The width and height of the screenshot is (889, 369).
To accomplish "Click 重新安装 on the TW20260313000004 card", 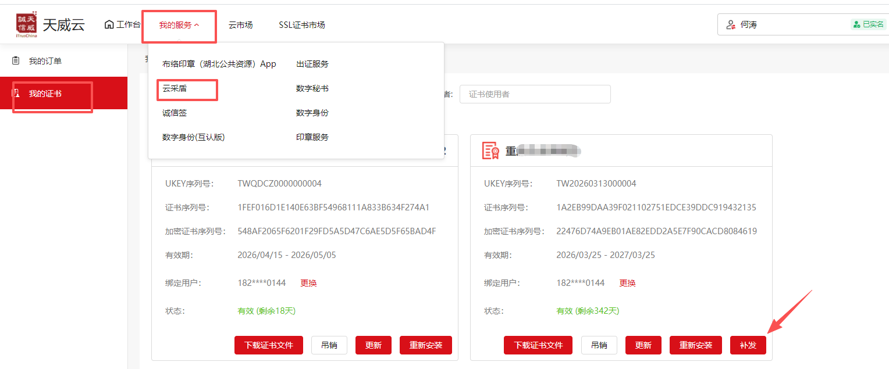I will 696,345.
